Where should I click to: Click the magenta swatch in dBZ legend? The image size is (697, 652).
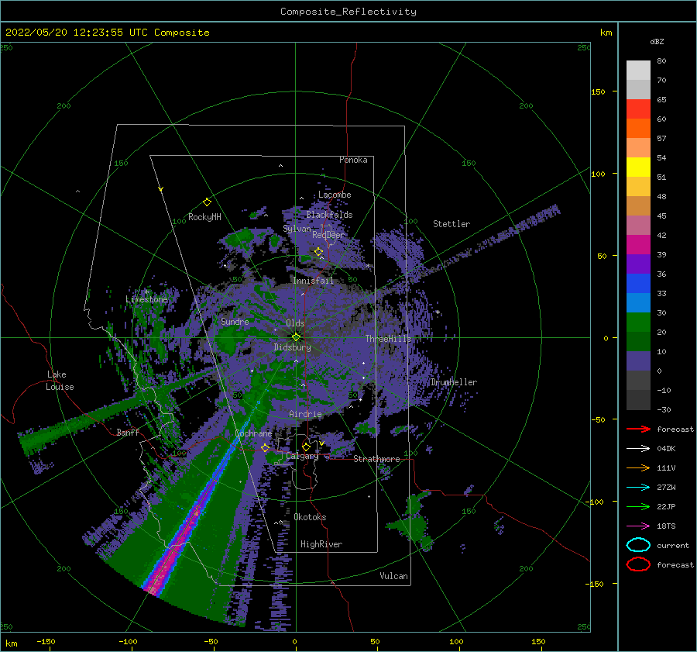point(638,245)
